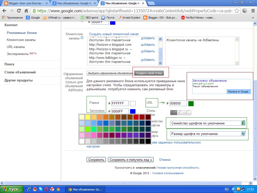This screenshot has height=193, width=257.
Task: Open the Приложения apps bookmark
Action: pyautogui.click(x=12, y=18)
